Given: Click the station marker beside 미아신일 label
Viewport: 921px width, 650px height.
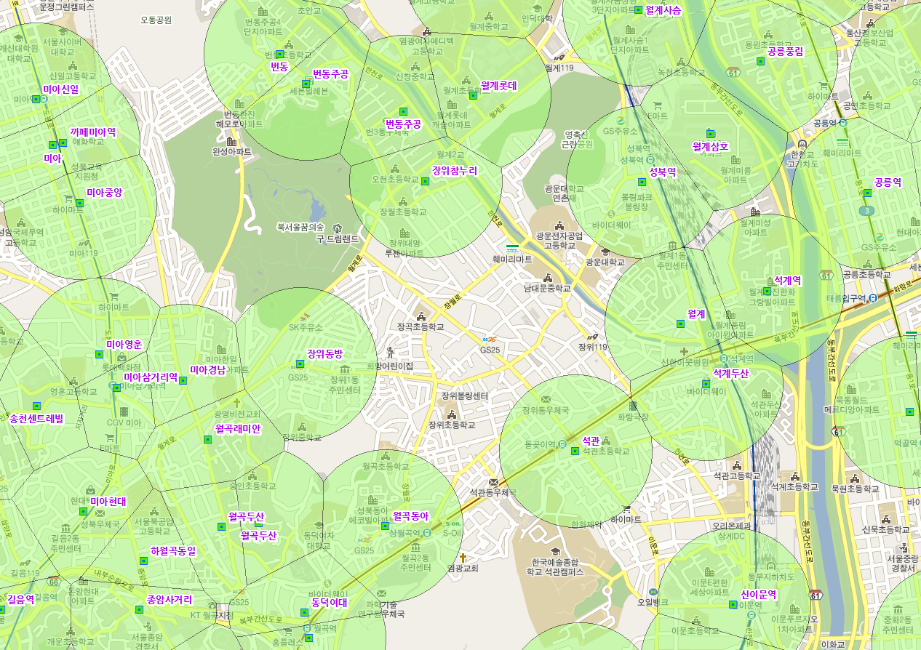Looking at the screenshot, I should [x=36, y=99].
